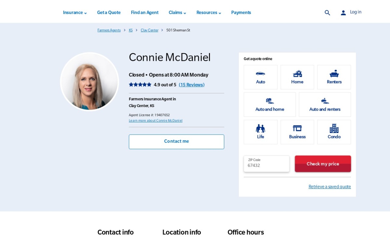
Task: Choose the Auto and home bundle tile
Action: click(270, 104)
